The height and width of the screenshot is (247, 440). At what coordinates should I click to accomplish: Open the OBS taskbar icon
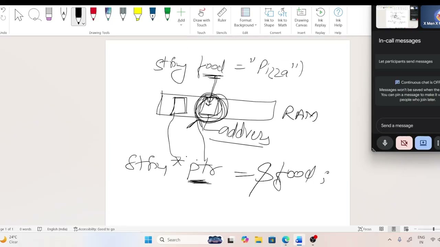(313, 240)
